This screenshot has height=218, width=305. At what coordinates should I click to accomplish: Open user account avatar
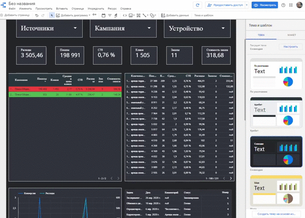click(299, 5)
